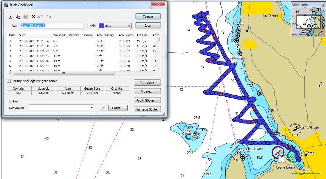
Task: Click the Kokar T. light symbol on map
Action: 295,130
